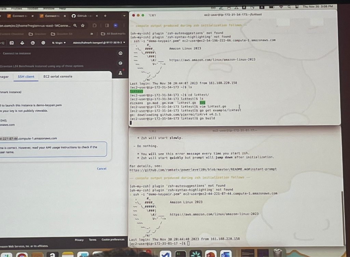Click the Chrome profile avatar

pos(116,25)
